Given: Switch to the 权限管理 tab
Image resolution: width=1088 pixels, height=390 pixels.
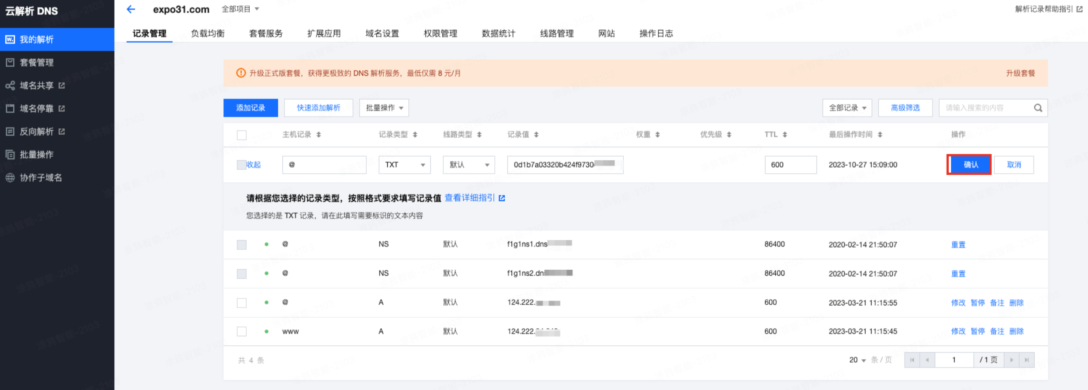Looking at the screenshot, I should click(x=441, y=34).
